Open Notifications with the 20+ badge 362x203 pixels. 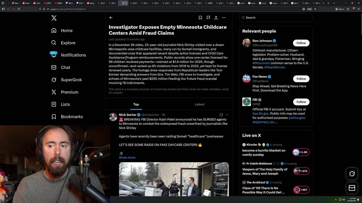tap(68, 55)
